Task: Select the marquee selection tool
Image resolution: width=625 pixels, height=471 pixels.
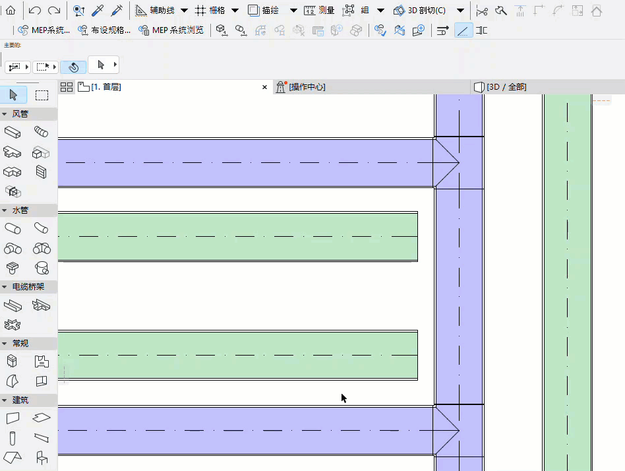Action: (41, 94)
